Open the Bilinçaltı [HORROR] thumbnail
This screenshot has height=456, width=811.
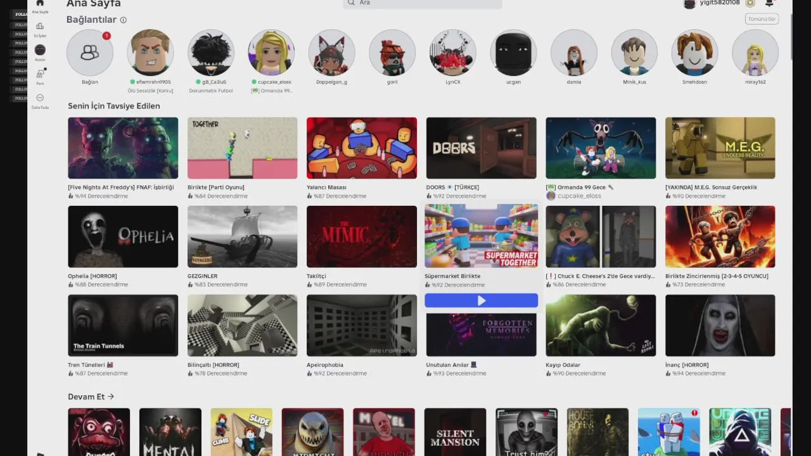243,326
